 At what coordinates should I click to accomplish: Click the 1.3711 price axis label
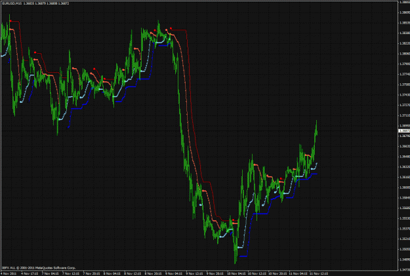405,115
